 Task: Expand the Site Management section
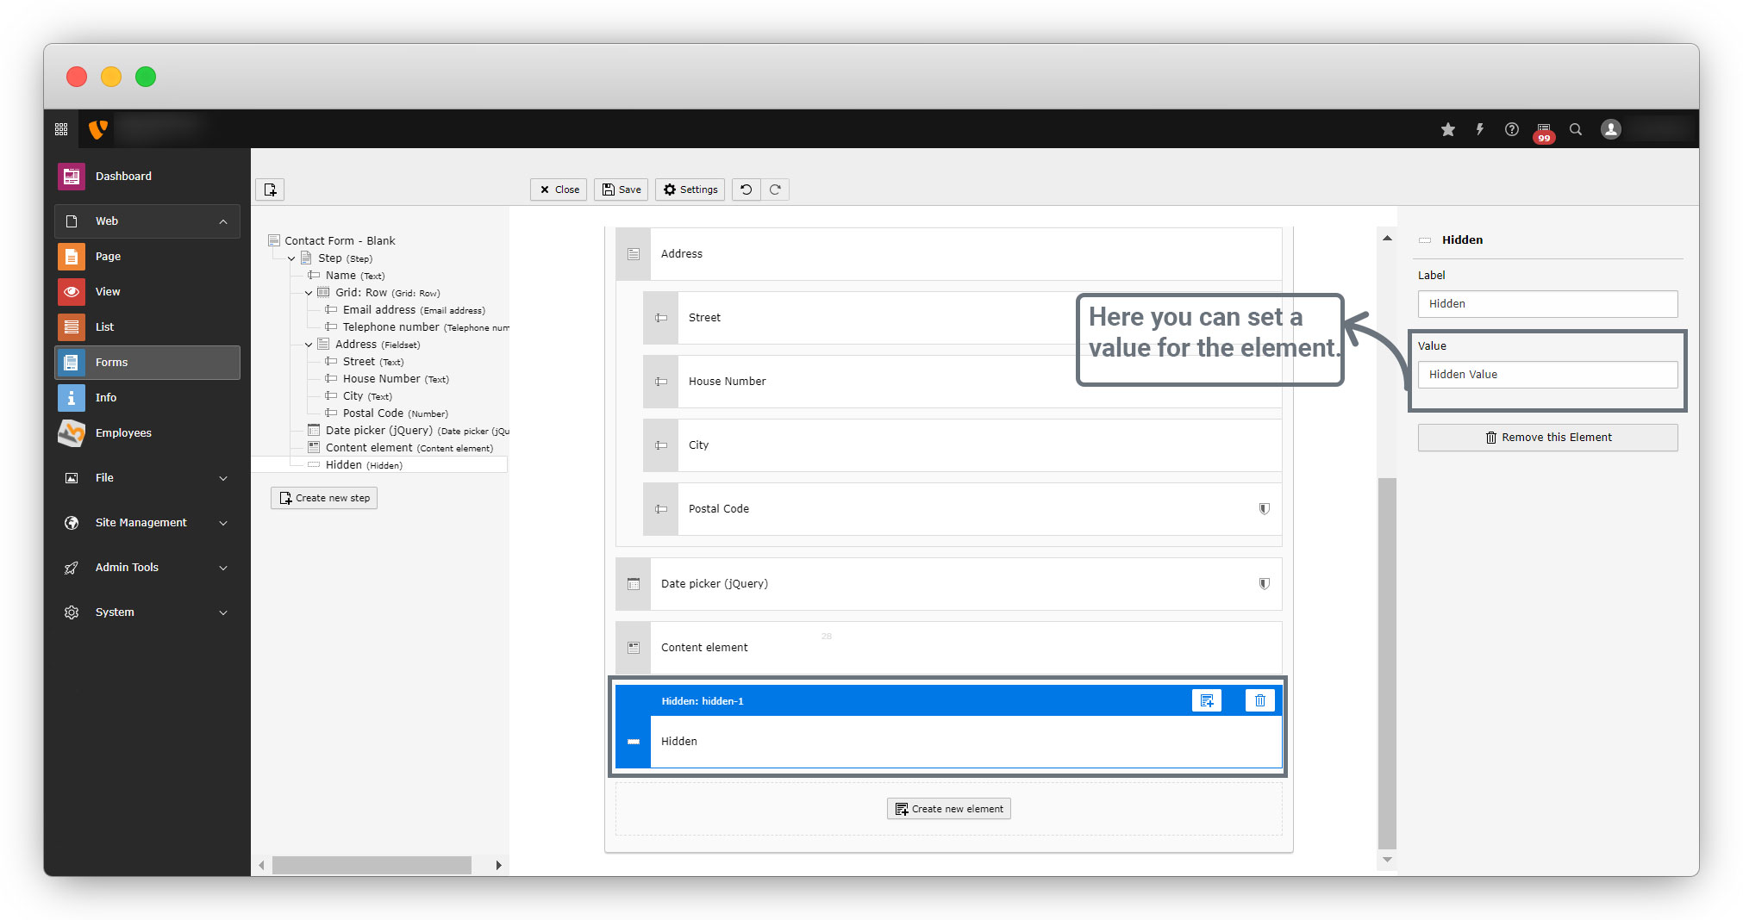(x=223, y=523)
